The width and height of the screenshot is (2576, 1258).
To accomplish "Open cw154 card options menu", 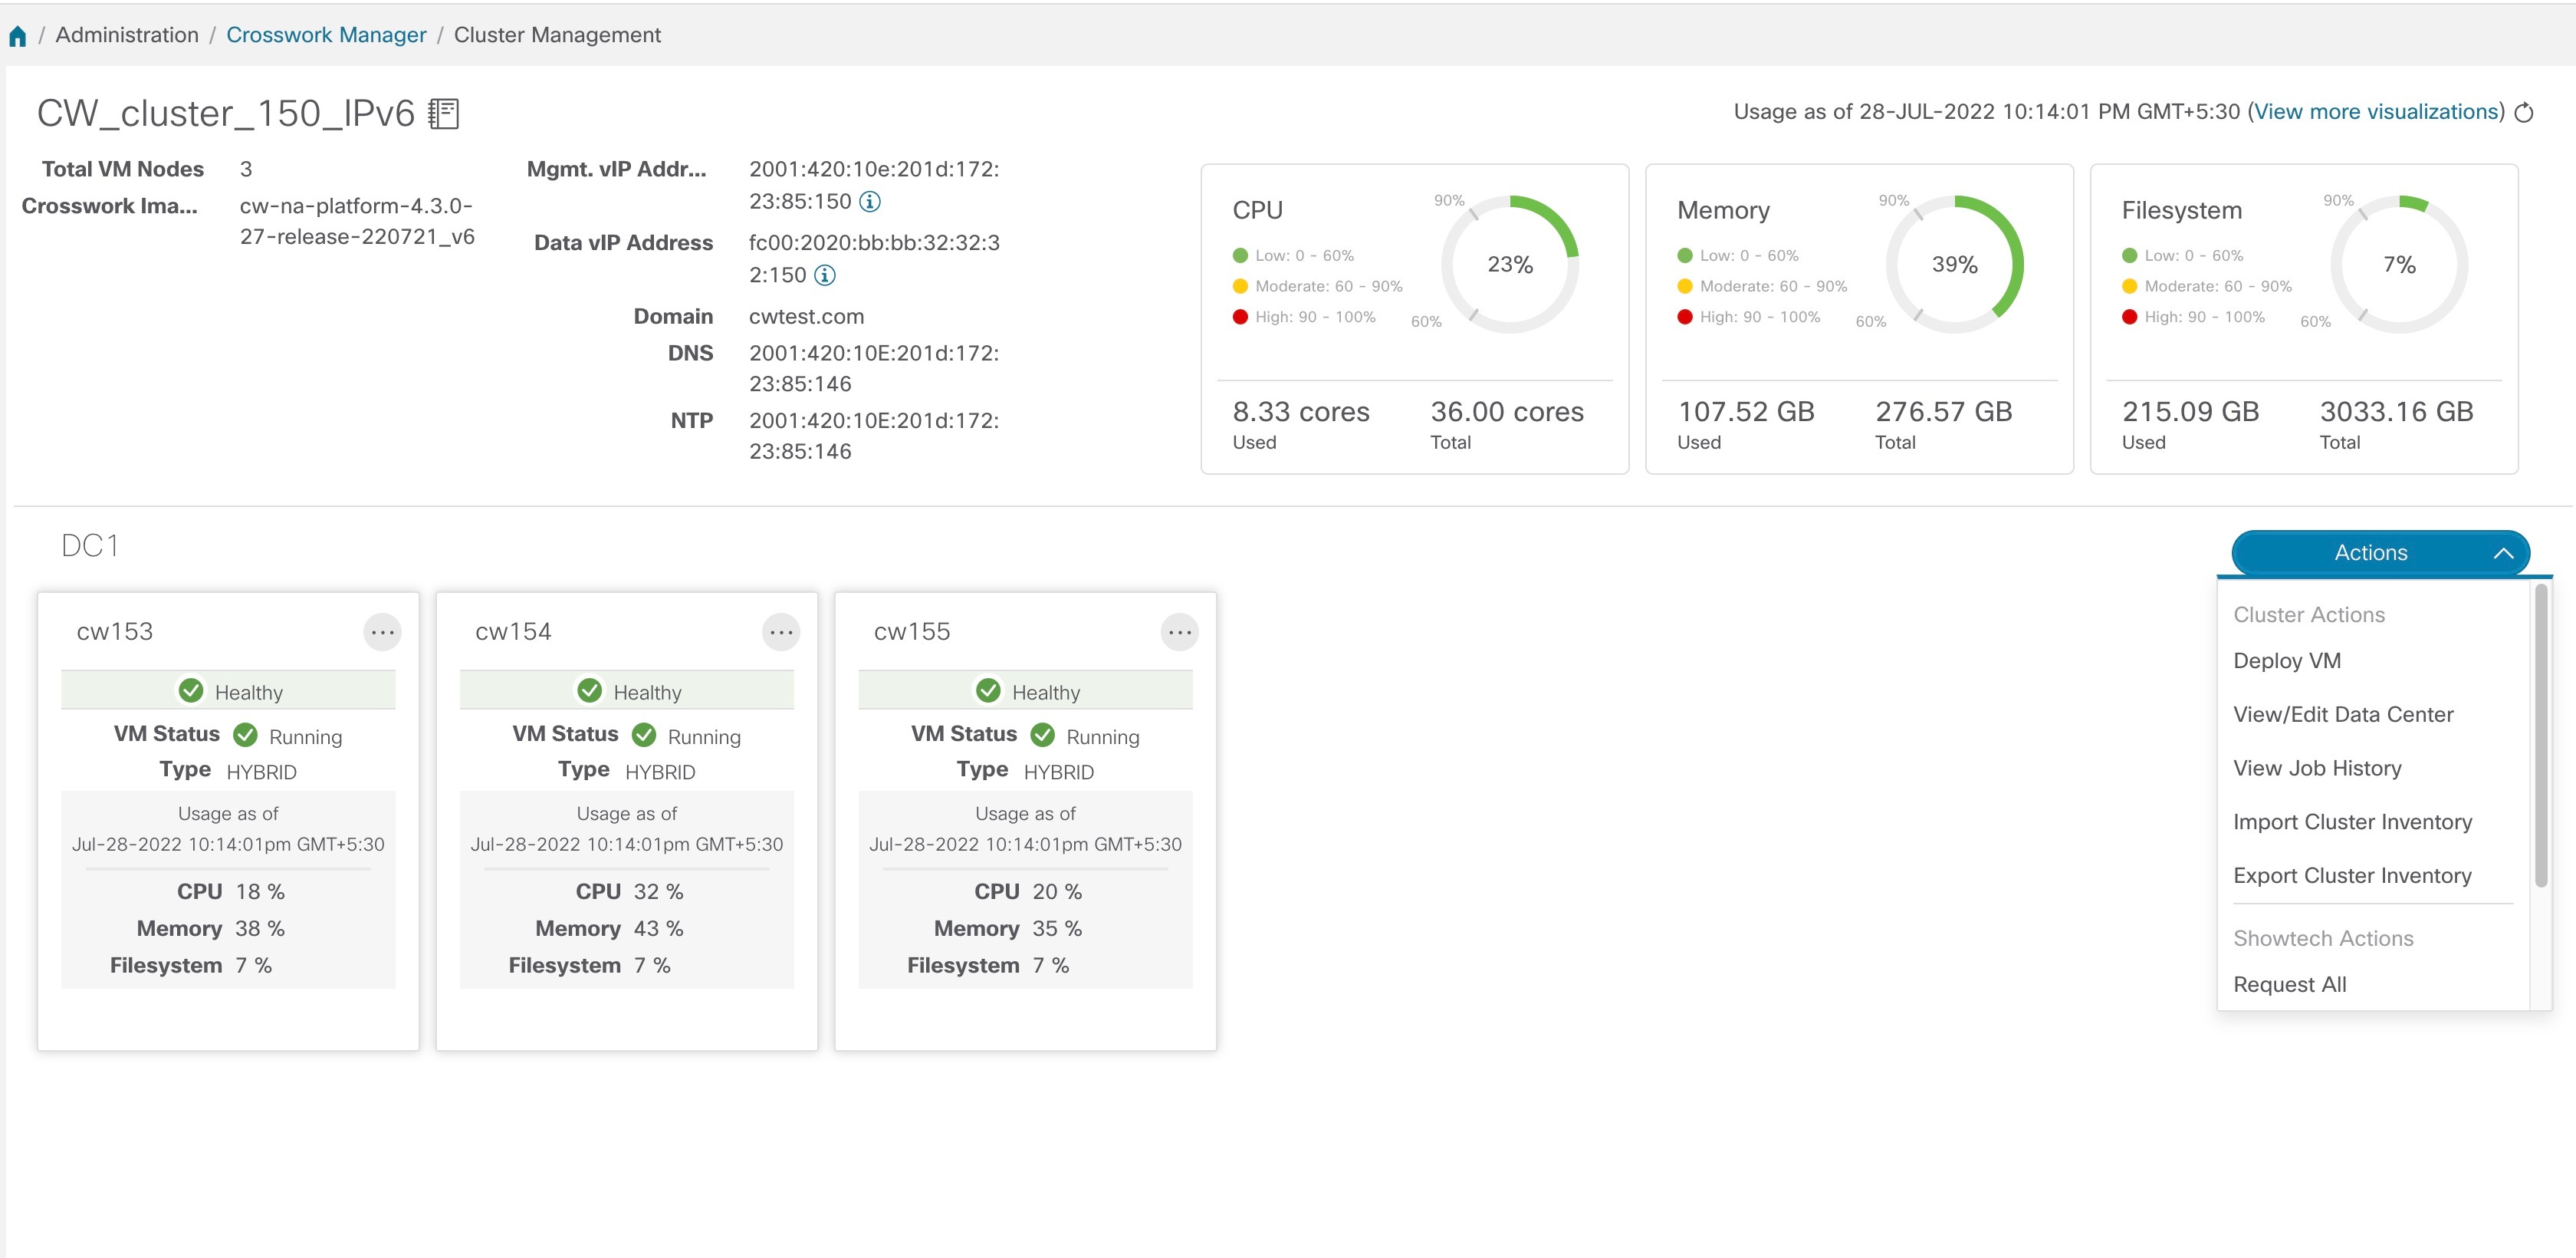I will click(780, 631).
